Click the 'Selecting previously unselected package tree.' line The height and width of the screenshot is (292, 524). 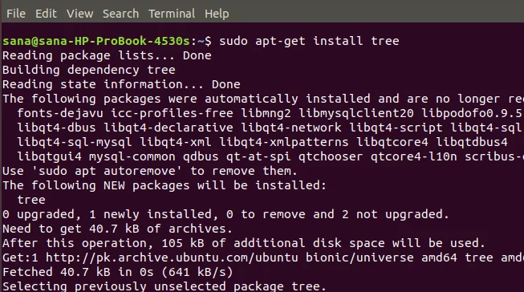(165, 286)
